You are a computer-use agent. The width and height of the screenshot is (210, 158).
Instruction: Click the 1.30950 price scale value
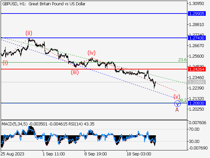[x=196, y=4]
